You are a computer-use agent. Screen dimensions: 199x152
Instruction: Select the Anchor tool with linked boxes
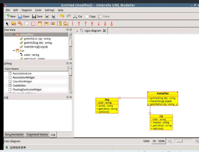click(20, 24)
